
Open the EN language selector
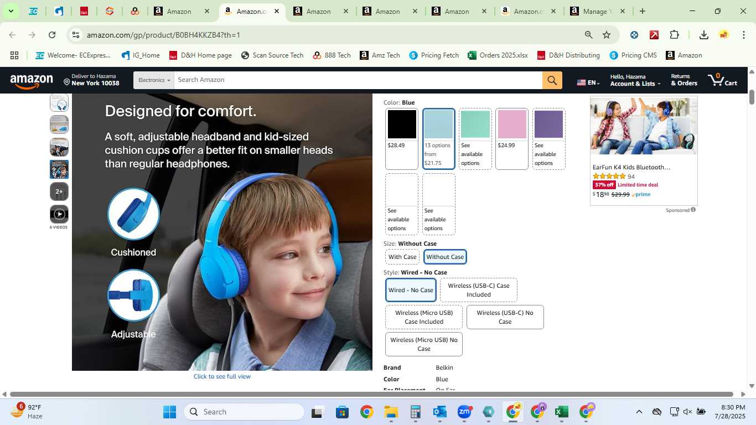588,82
